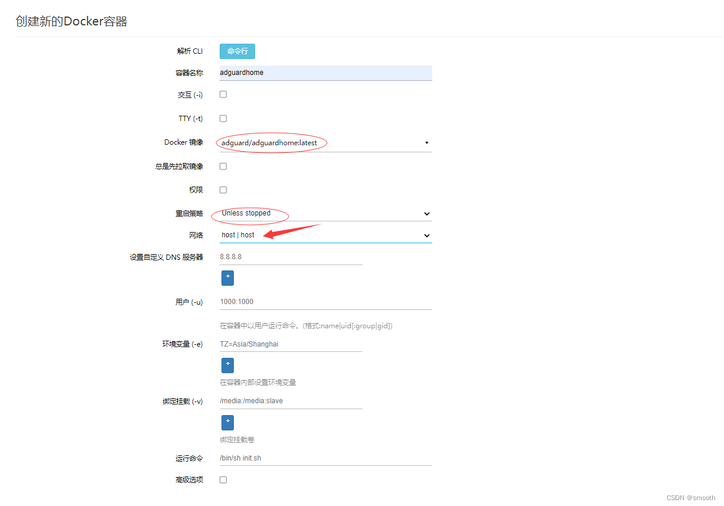Viewport: 724px width, 506px height.
Task: Edit the container name field adguardhome
Action: 325,73
